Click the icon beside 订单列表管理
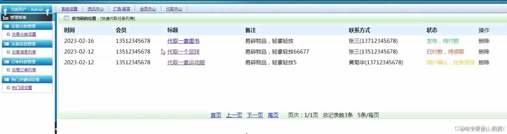 (7, 62)
